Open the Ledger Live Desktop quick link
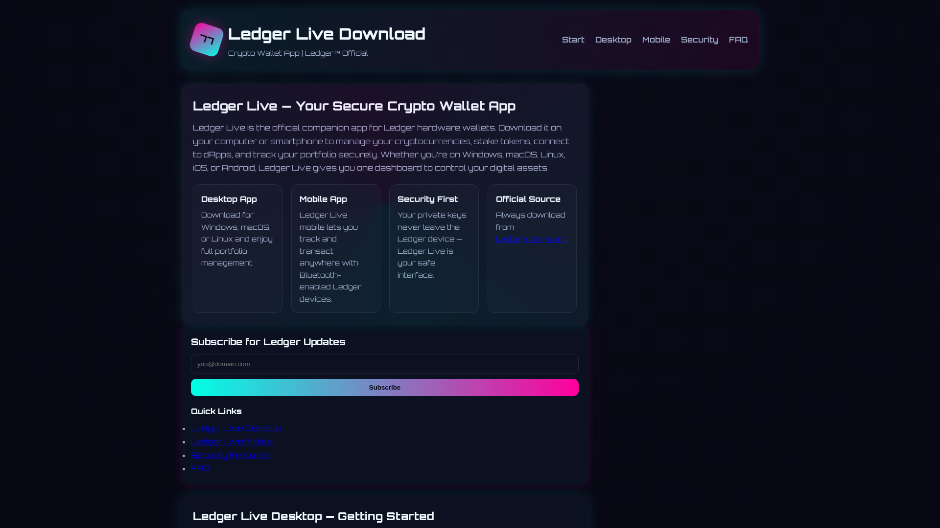940x528 pixels. 236,428
